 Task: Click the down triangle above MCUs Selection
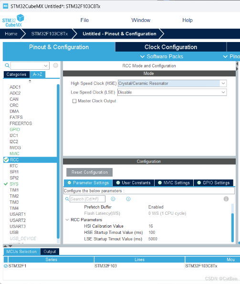point(10,246)
